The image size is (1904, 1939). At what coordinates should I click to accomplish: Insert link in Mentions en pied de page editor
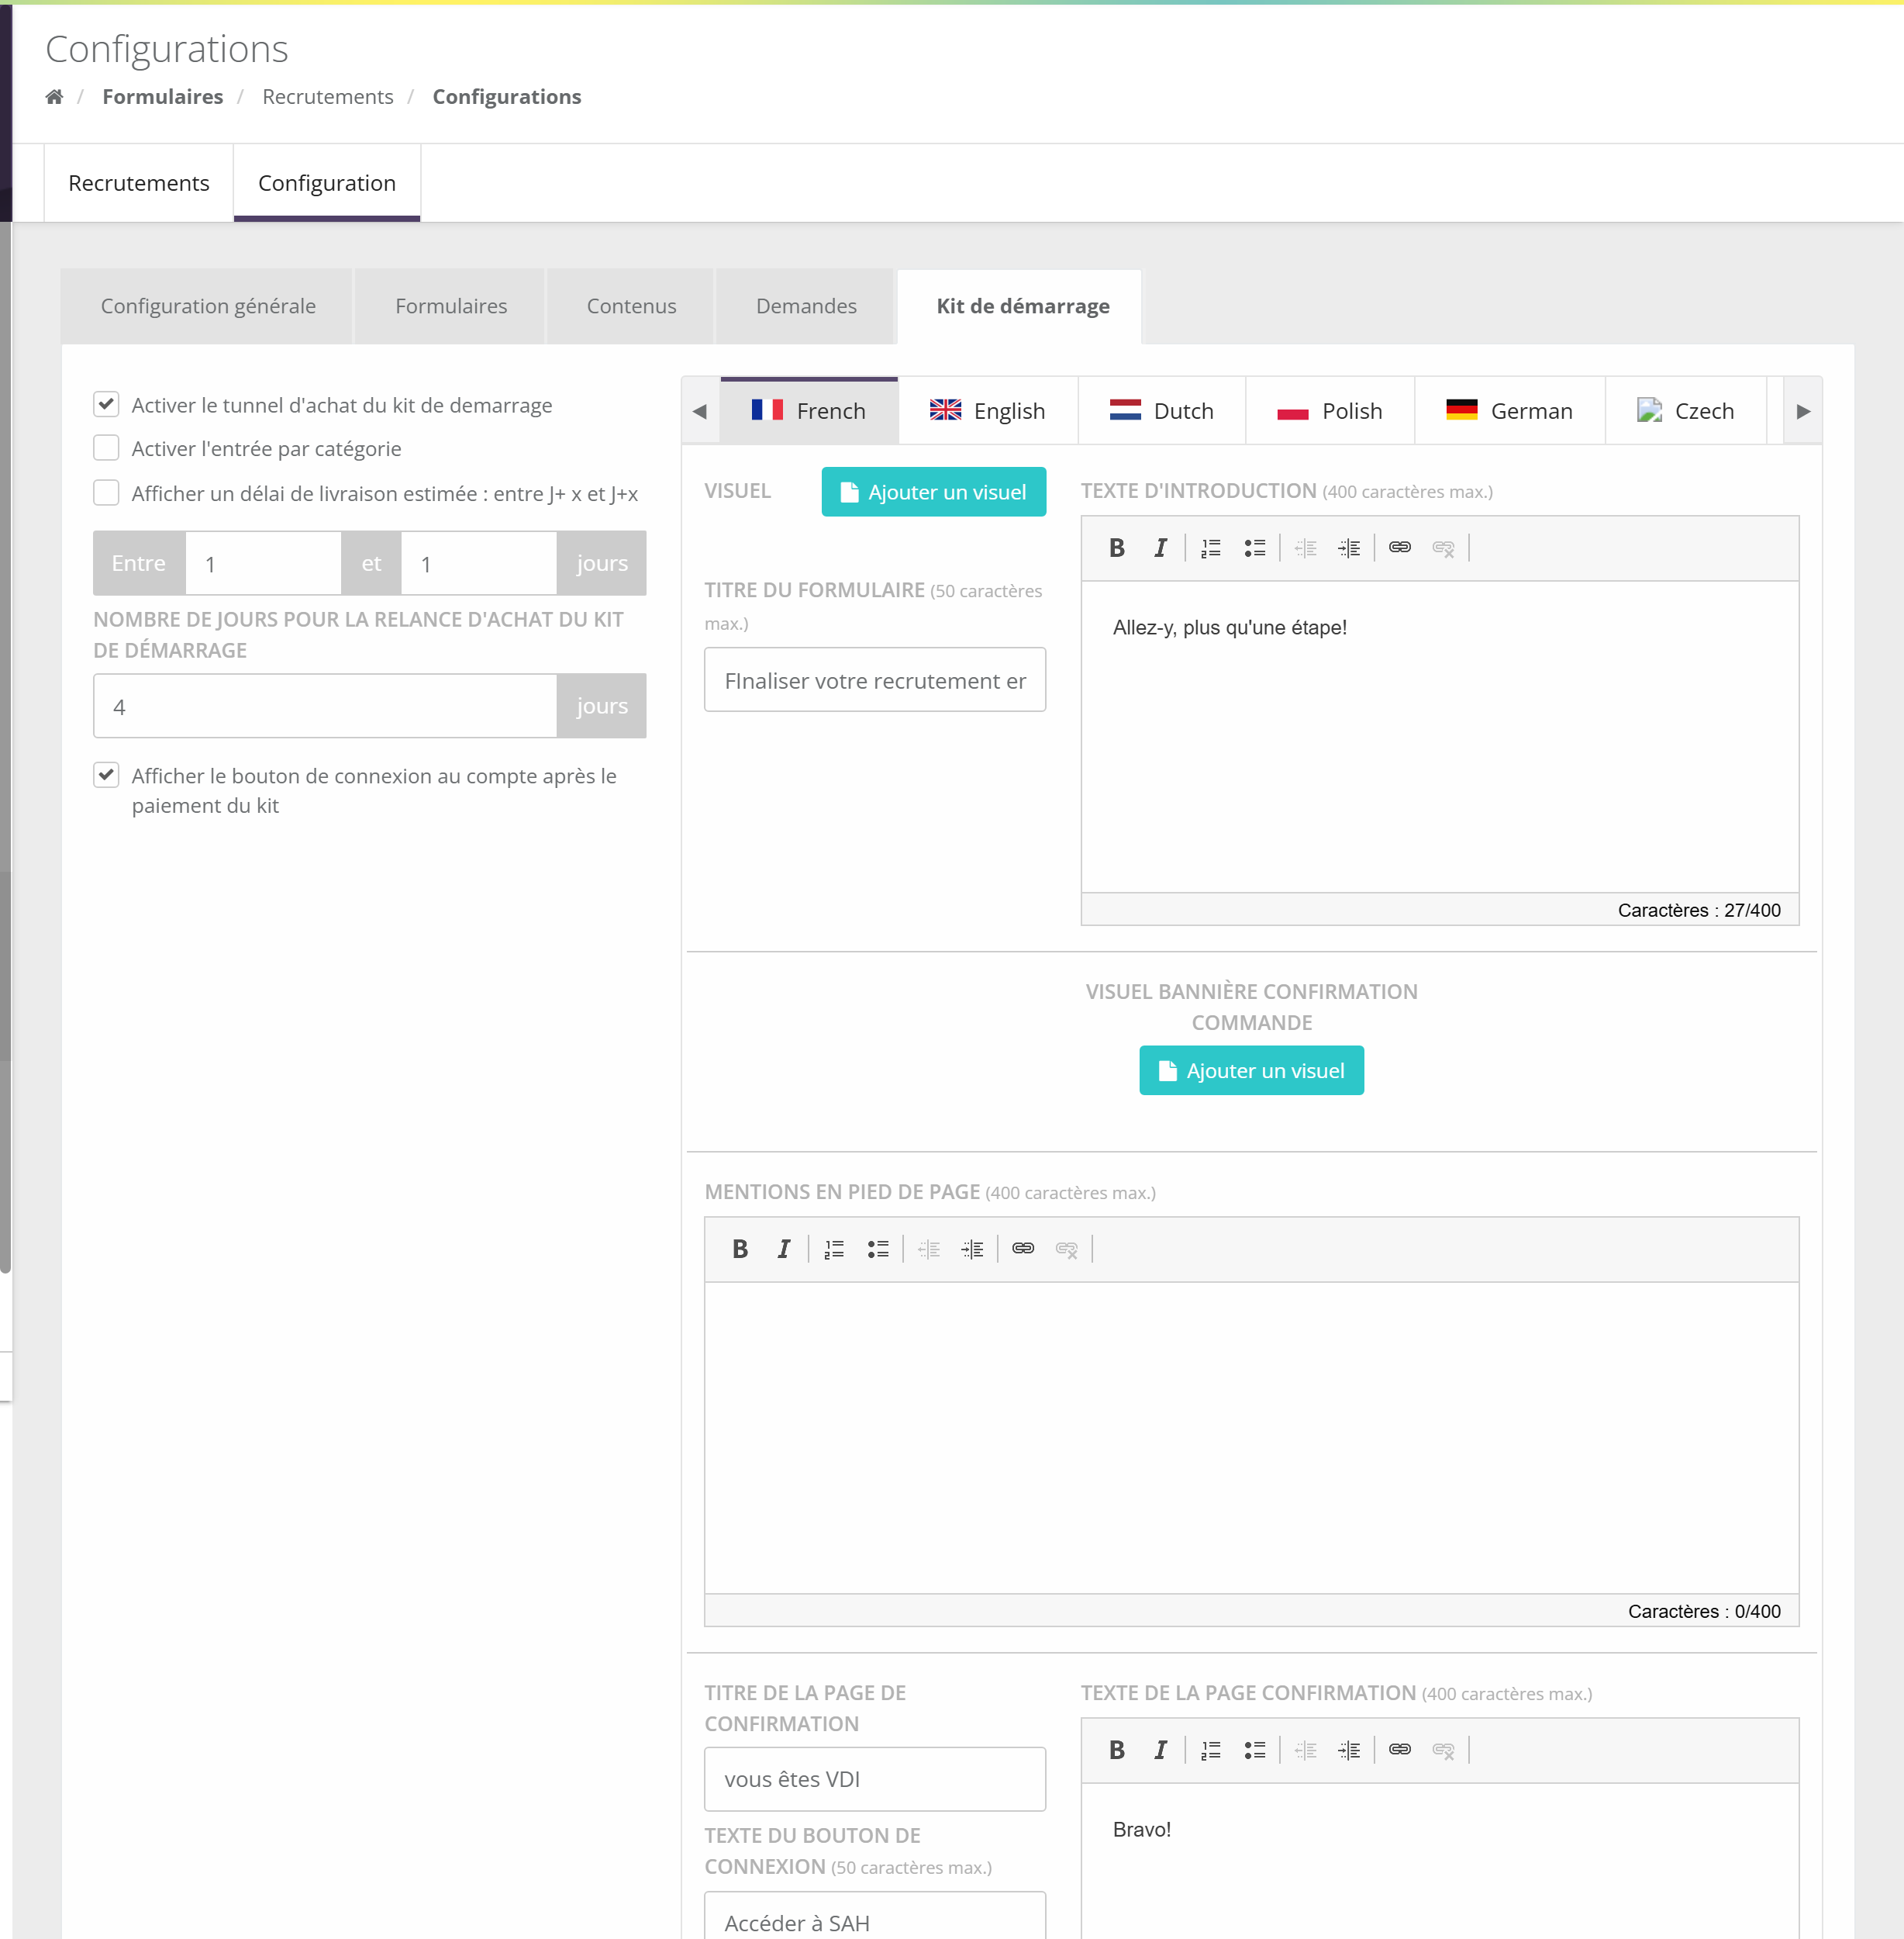coord(1023,1248)
